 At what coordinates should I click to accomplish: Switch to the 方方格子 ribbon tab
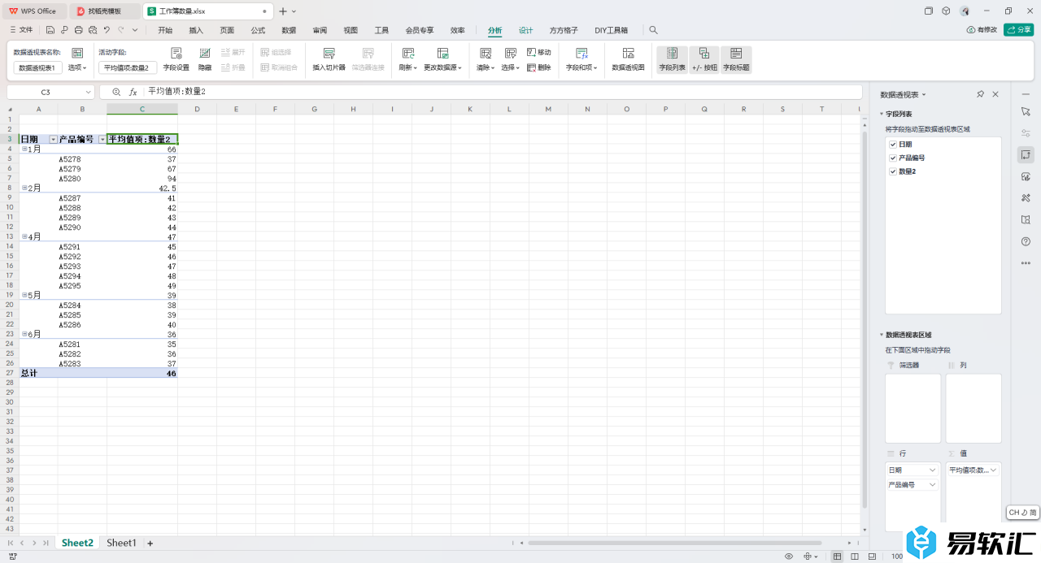pyautogui.click(x=564, y=30)
